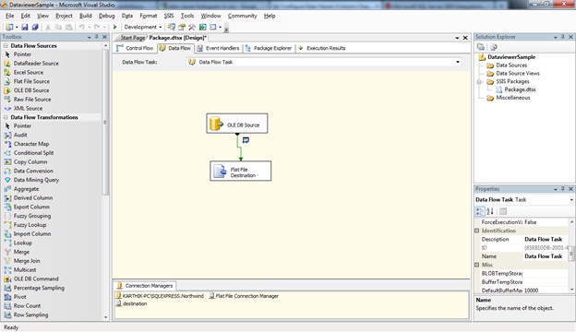
Task: Switch to the Control Flow tab
Action: [x=135, y=48]
